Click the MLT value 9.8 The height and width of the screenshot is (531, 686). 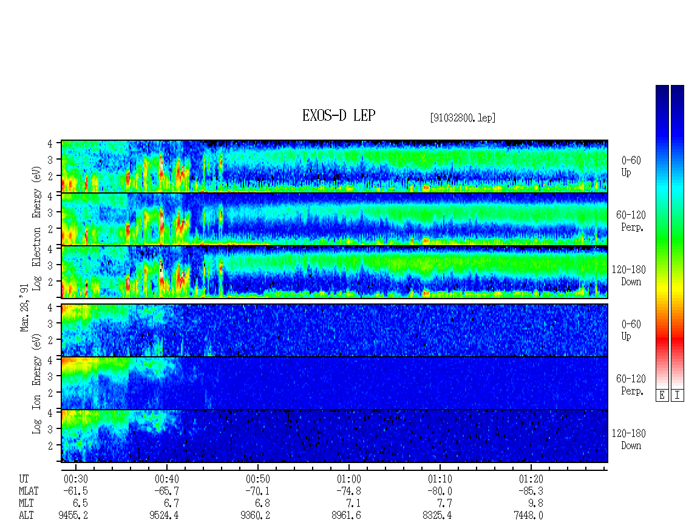[535, 504]
